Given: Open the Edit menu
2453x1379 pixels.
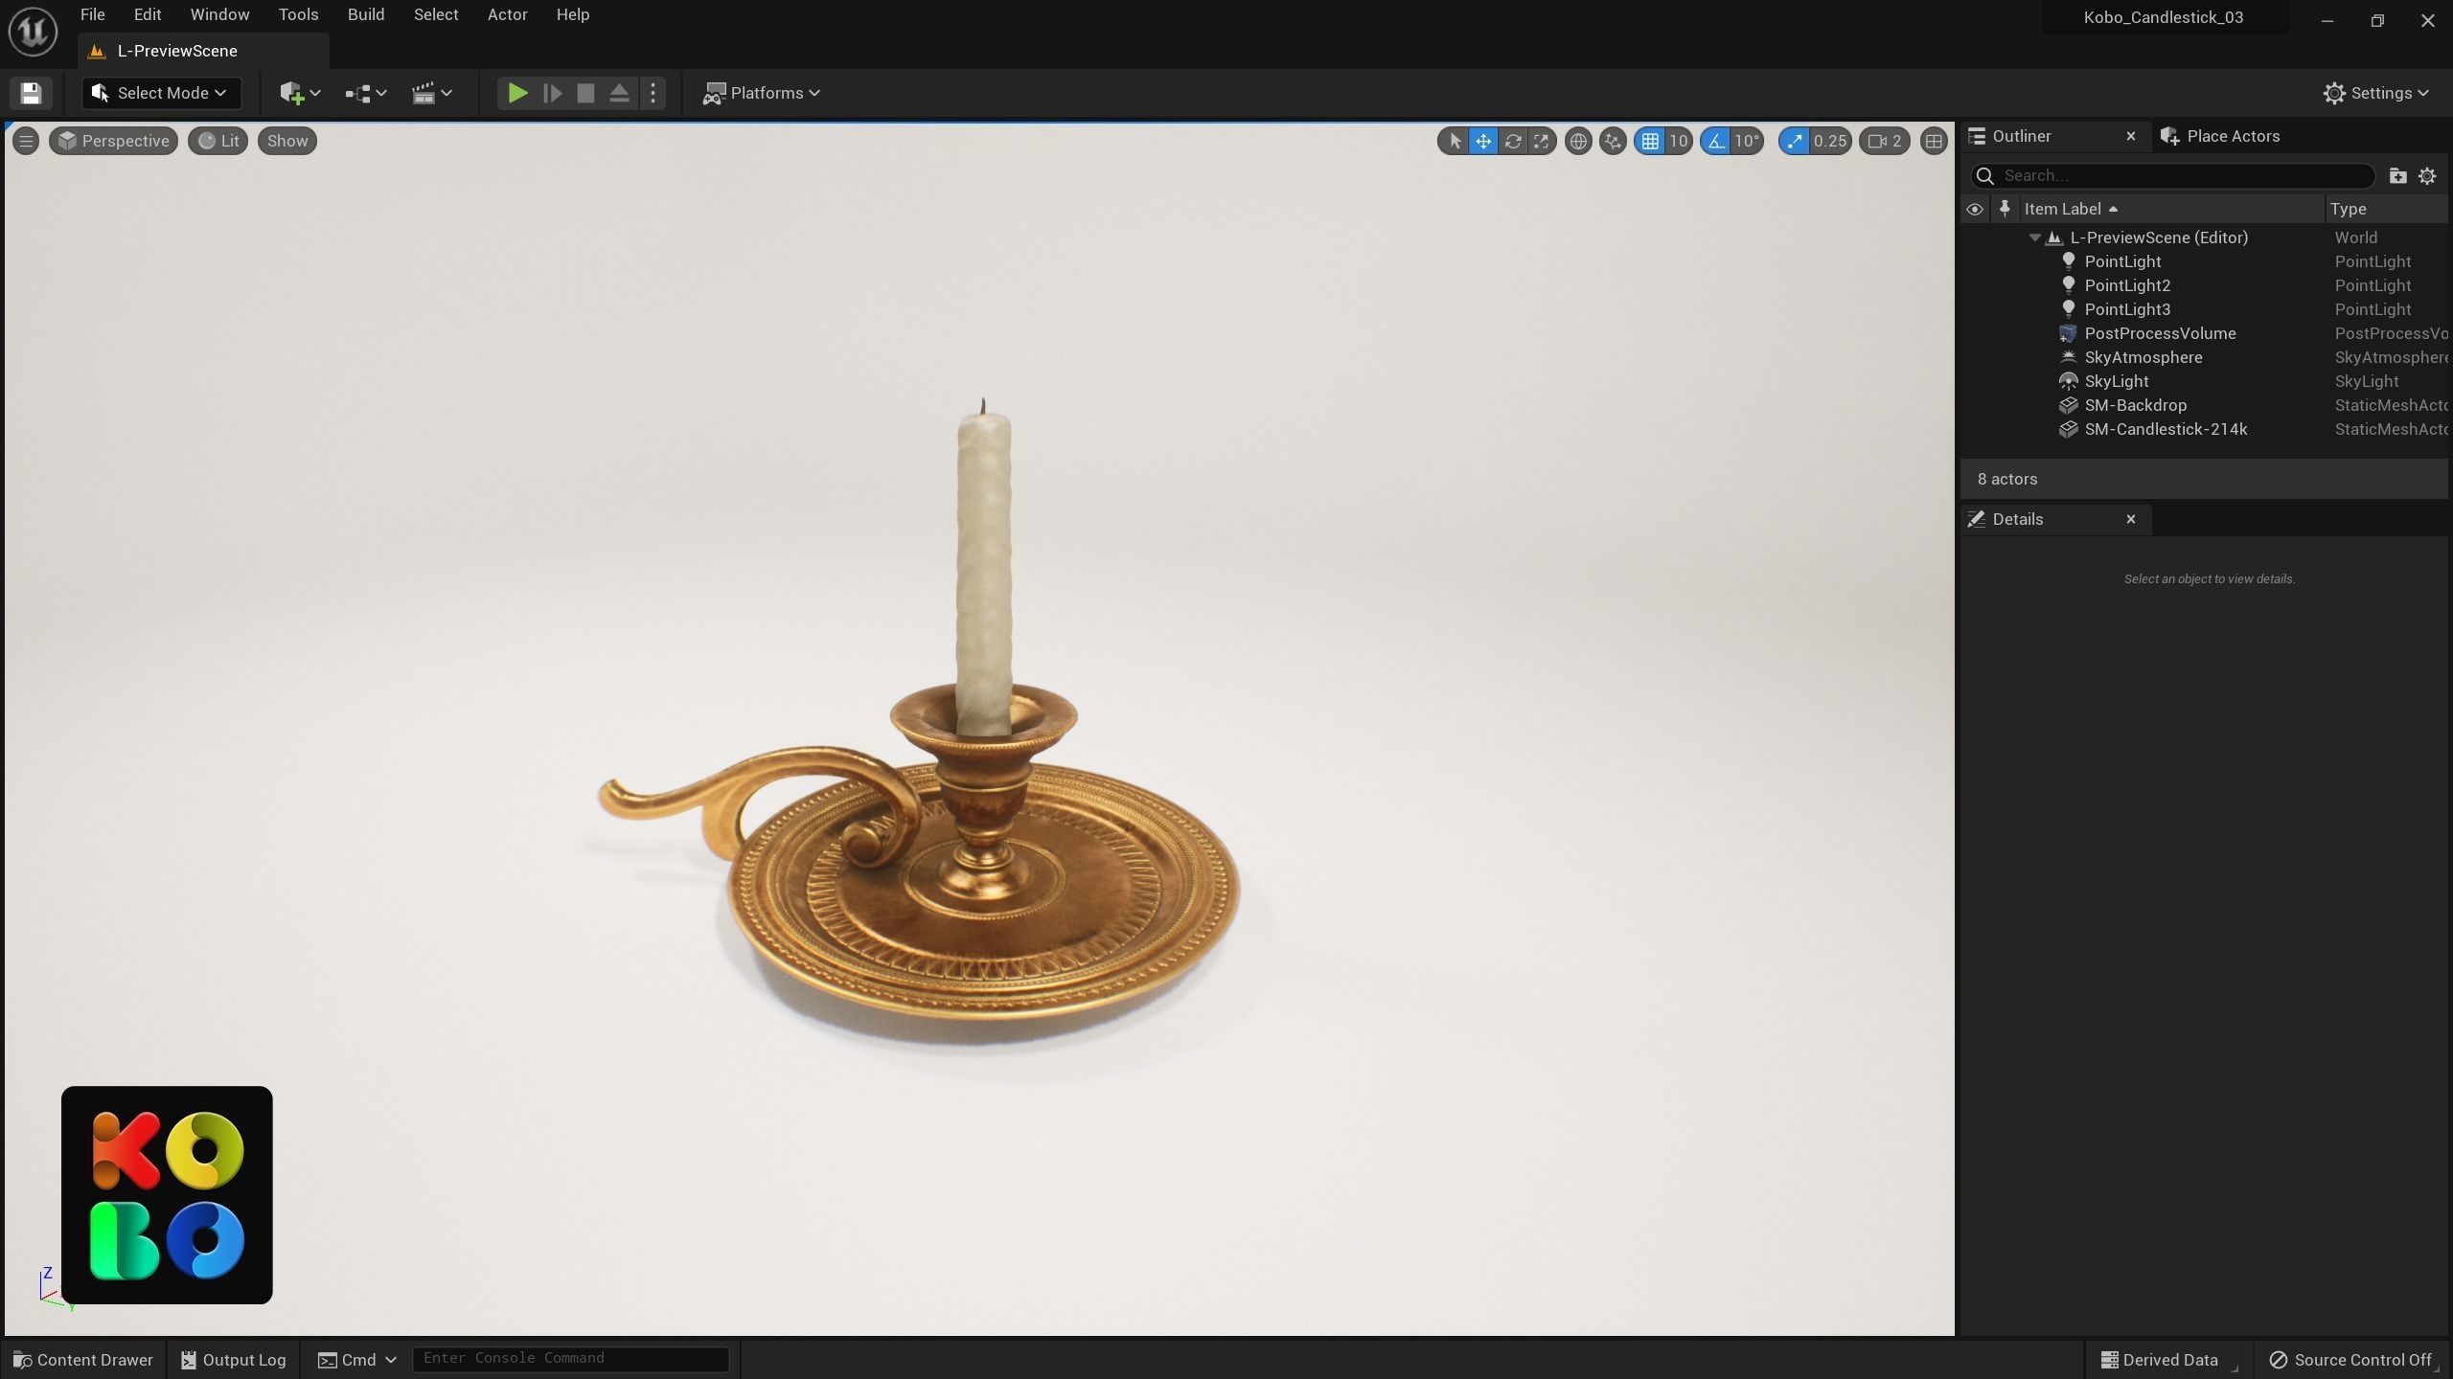Looking at the screenshot, I should (x=147, y=14).
